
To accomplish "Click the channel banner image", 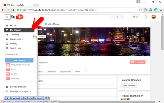I will (x=94, y=42).
